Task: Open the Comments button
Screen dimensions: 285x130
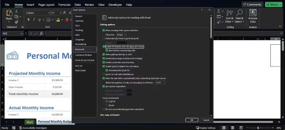Action: point(252,5)
